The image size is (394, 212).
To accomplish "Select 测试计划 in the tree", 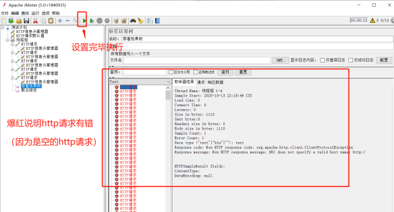I will [x=19, y=27].
